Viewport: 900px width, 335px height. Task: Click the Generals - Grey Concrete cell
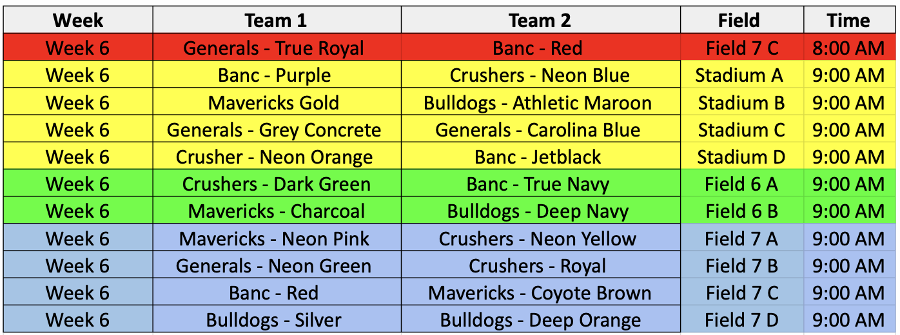pyautogui.click(x=274, y=130)
